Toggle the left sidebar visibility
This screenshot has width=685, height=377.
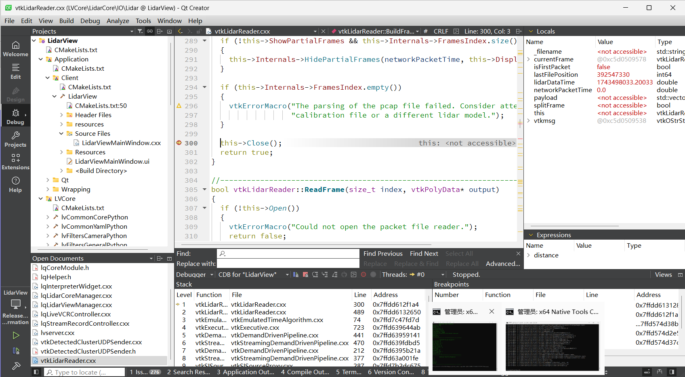tap(36, 372)
